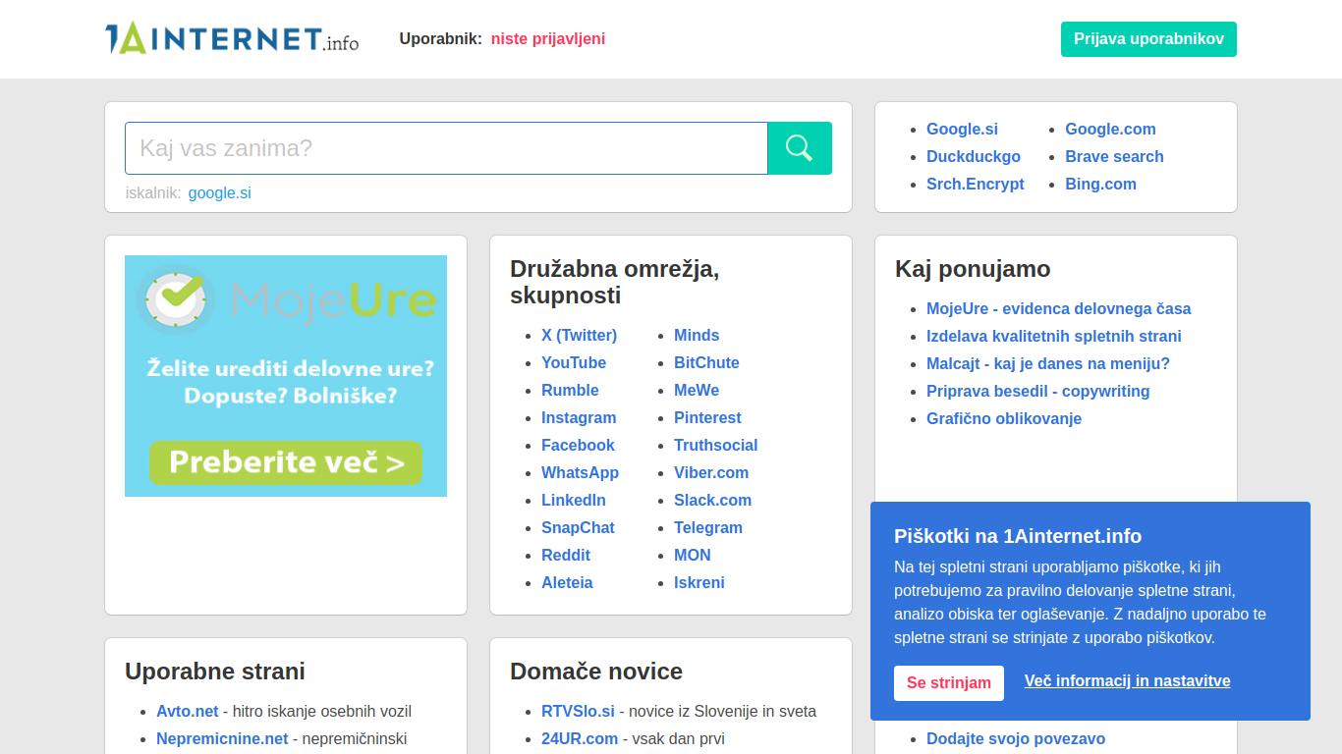Open the Google.com link
Screen dimensions: 1342x754
tap(1110, 130)
